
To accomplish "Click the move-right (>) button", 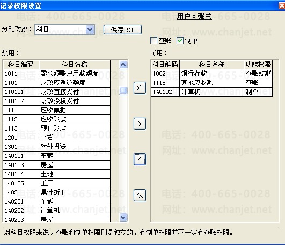I will point(140,124).
